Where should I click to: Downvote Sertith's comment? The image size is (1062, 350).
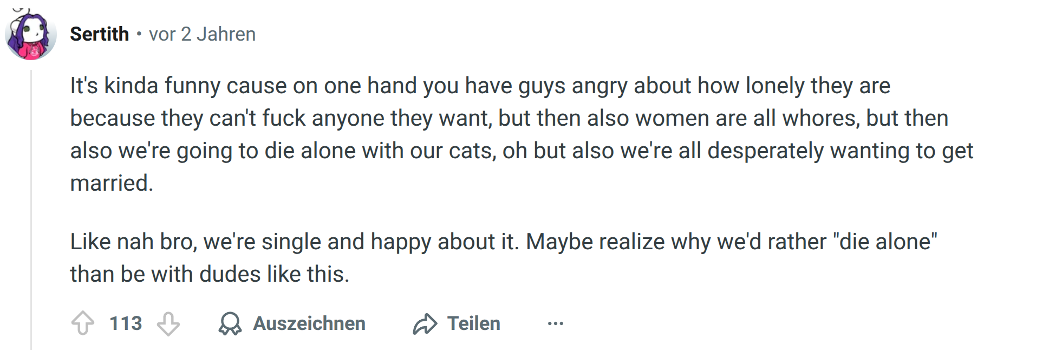point(168,323)
